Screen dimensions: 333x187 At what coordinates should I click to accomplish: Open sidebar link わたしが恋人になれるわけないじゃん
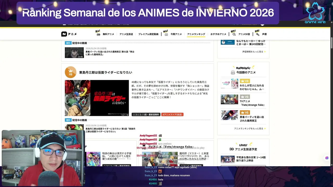click(252, 87)
